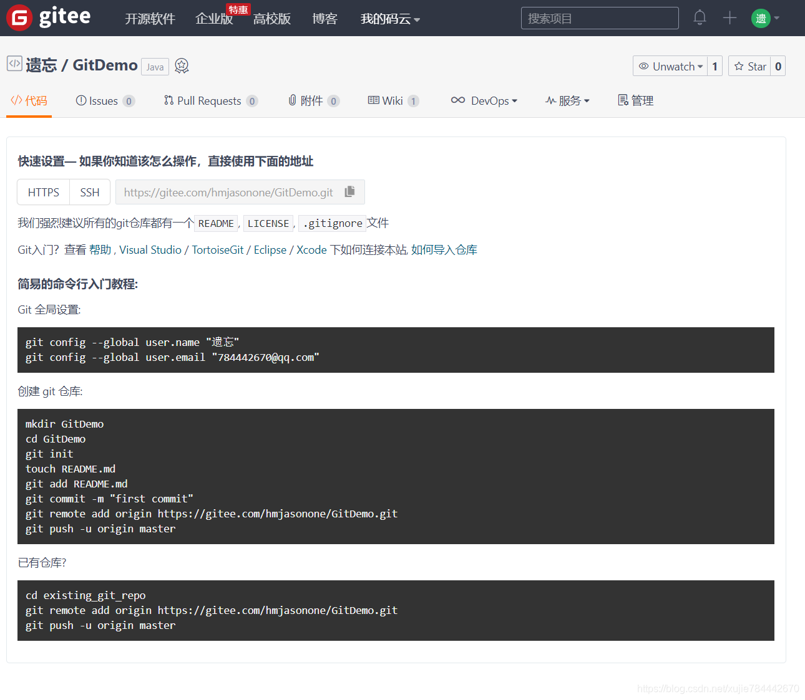Click the "cd existing_git_repo" line

tap(85, 595)
